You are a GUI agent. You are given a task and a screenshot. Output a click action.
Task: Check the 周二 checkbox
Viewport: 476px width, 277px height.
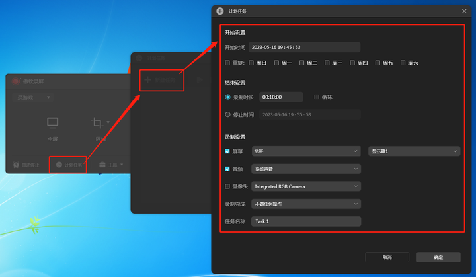(x=301, y=63)
